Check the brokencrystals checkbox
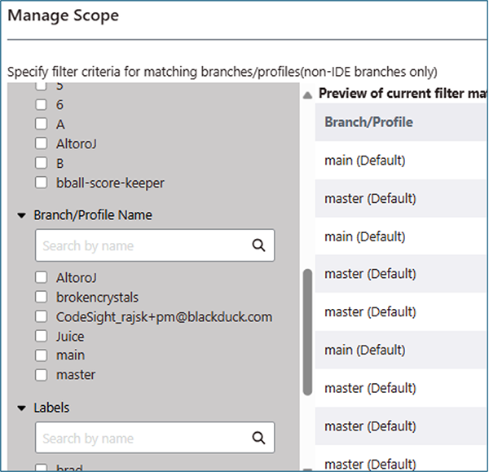The height and width of the screenshot is (472, 489). click(x=41, y=298)
